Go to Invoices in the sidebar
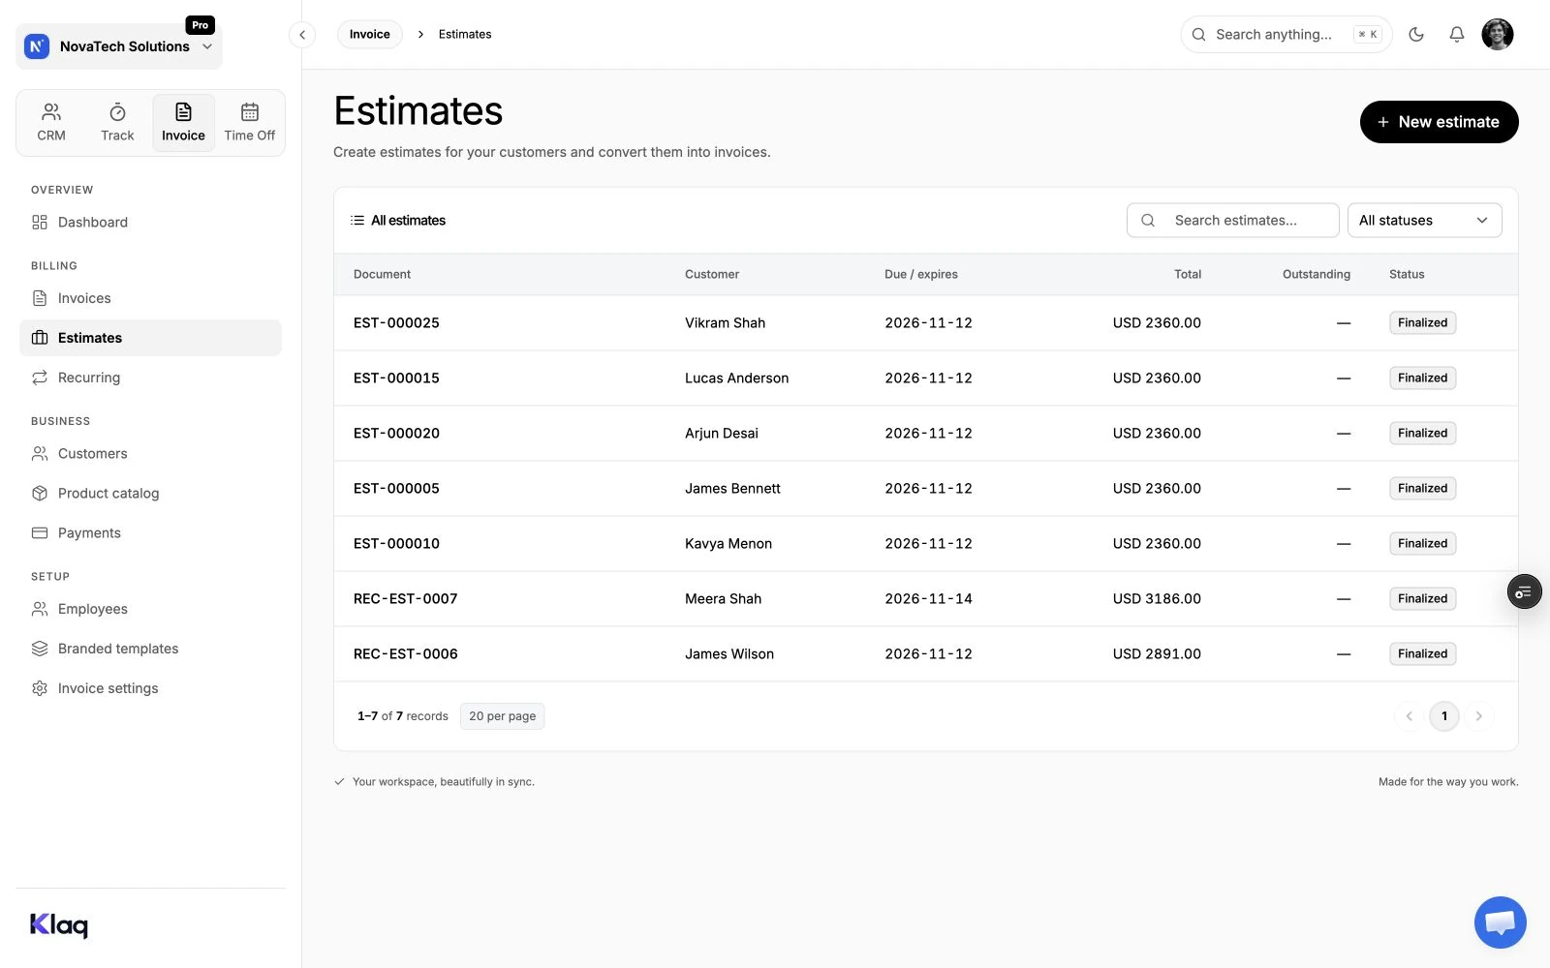The image size is (1550, 968). [x=150, y=298]
